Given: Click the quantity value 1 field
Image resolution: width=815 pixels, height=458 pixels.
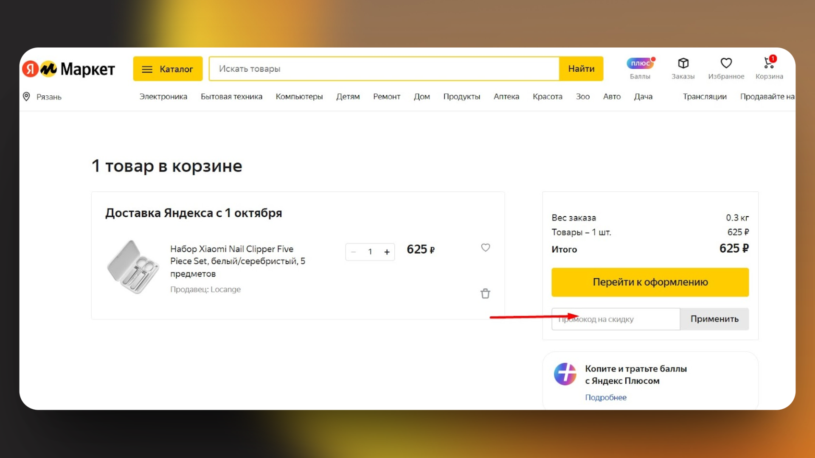Looking at the screenshot, I should 370,252.
